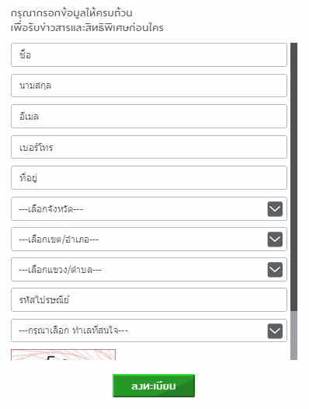Focus the นามสกุล surname field
309x409 pixels.
(149, 86)
